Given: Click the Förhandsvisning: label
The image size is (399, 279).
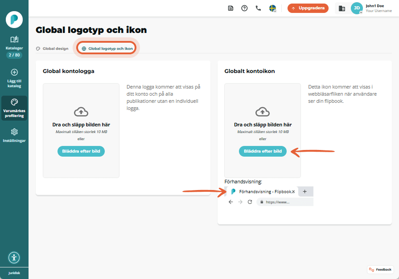Looking at the screenshot, I should click(243, 182).
